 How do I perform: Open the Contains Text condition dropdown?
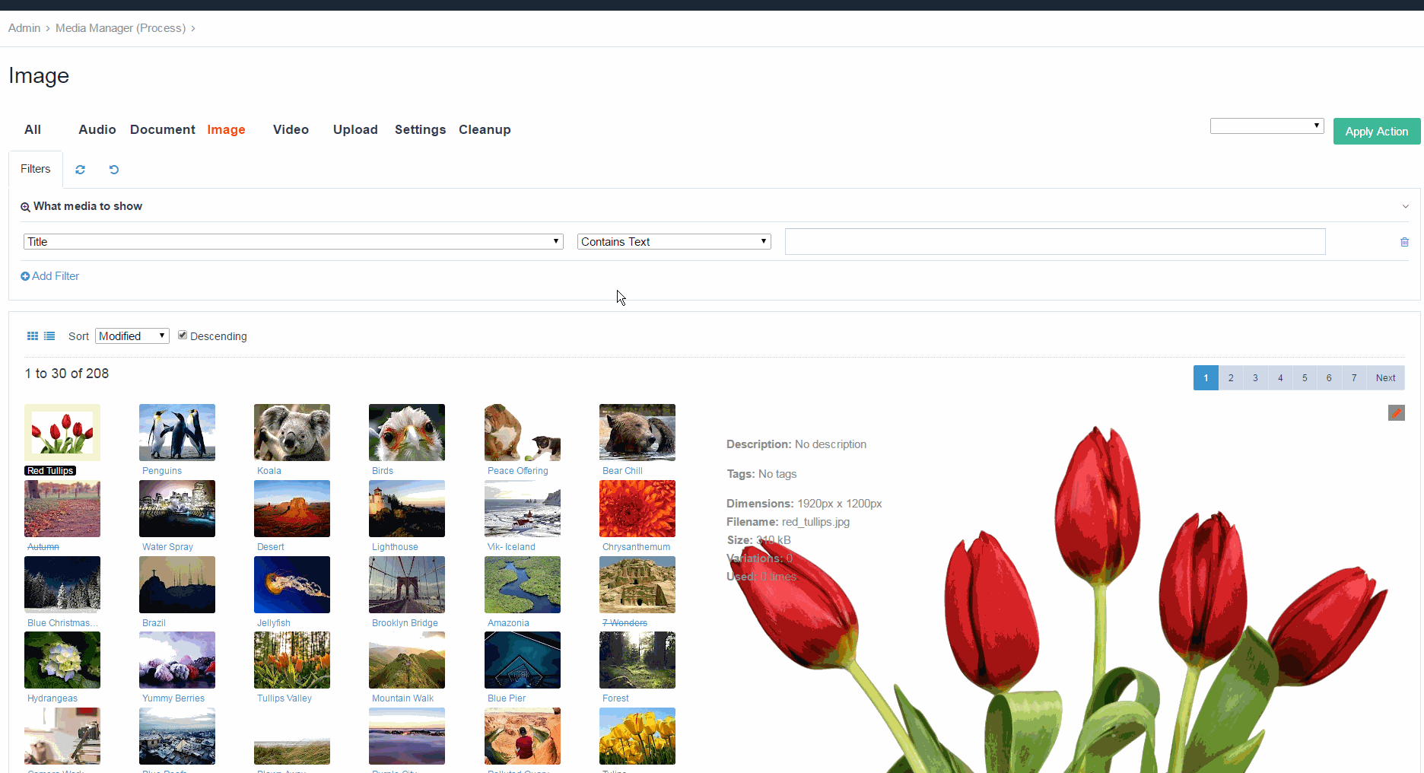point(673,241)
